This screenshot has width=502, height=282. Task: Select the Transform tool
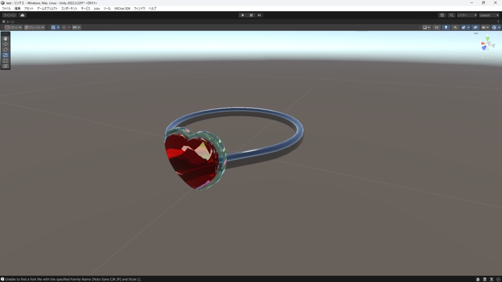point(5,66)
